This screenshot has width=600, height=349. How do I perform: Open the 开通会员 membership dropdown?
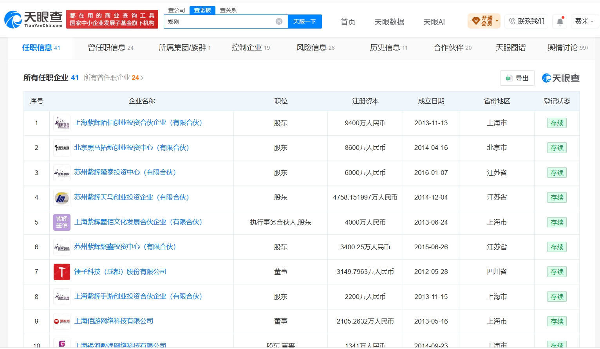(x=484, y=21)
